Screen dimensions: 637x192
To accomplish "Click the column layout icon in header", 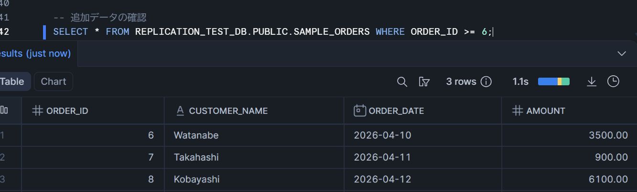I will (4, 111).
